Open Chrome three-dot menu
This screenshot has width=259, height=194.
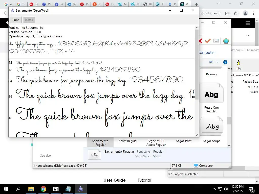253,13
